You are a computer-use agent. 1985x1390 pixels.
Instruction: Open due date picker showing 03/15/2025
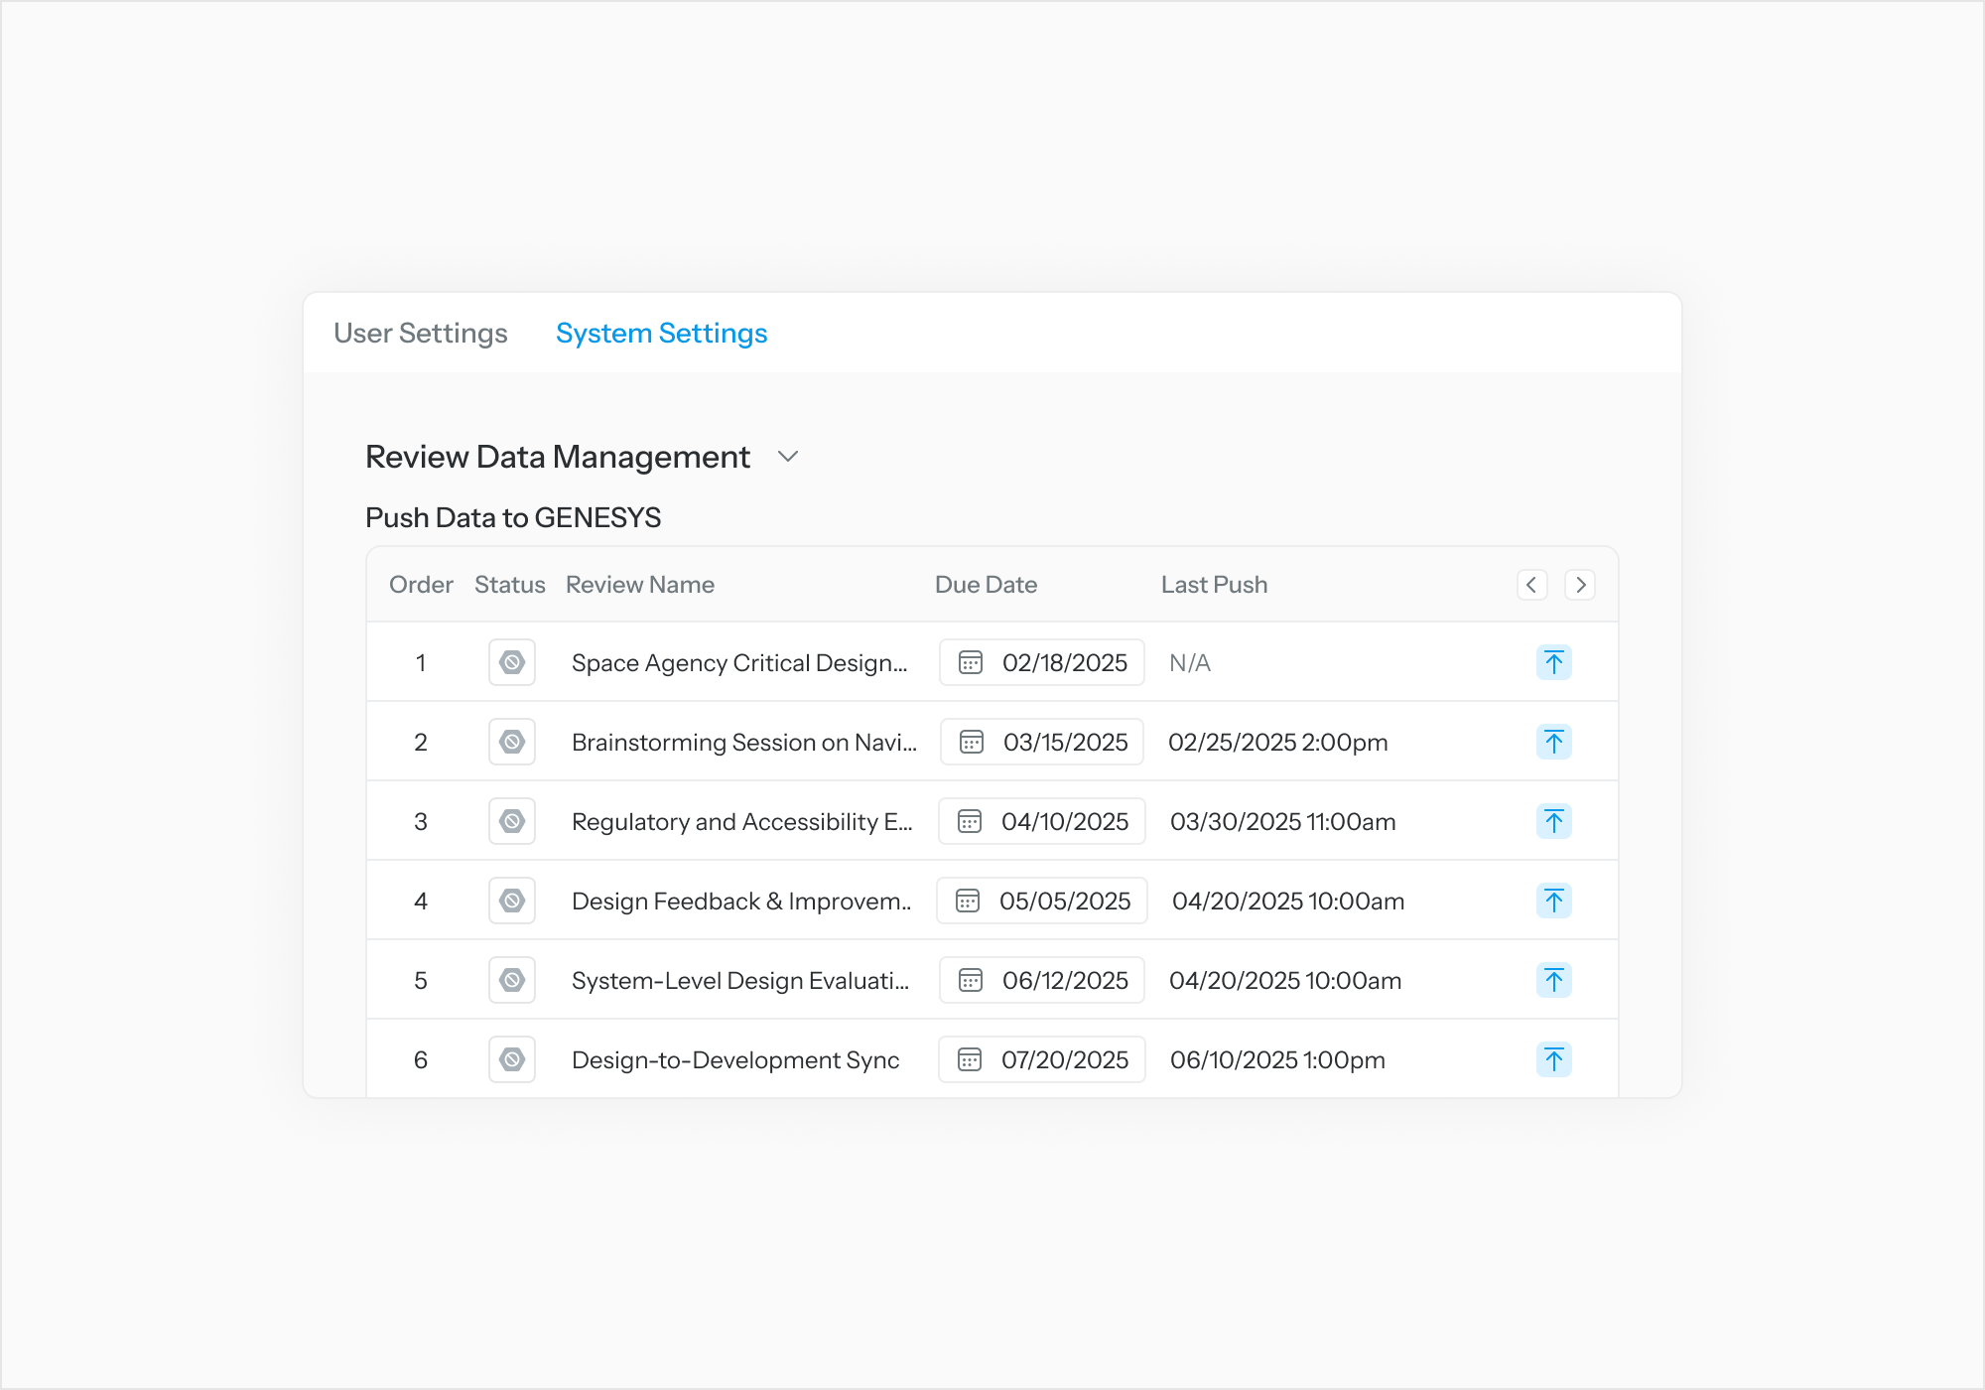1042,742
